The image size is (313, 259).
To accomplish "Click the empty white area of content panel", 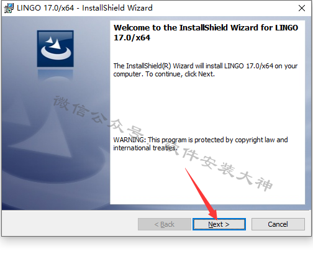I will (x=207, y=104).
